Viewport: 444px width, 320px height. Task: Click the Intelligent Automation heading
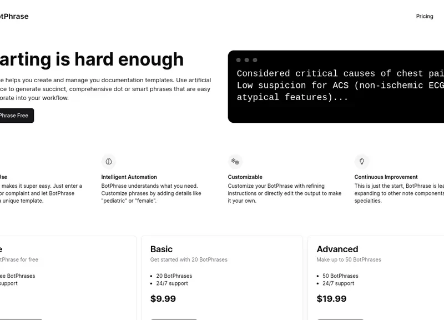(129, 177)
